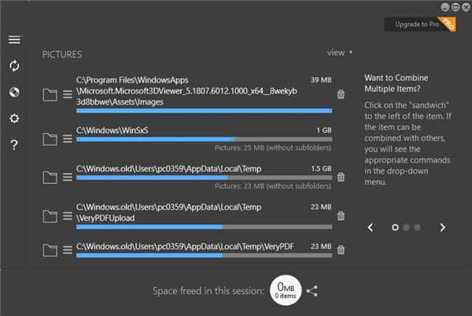Open the help question mark icon
The image size is (472, 316).
coord(14,145)
